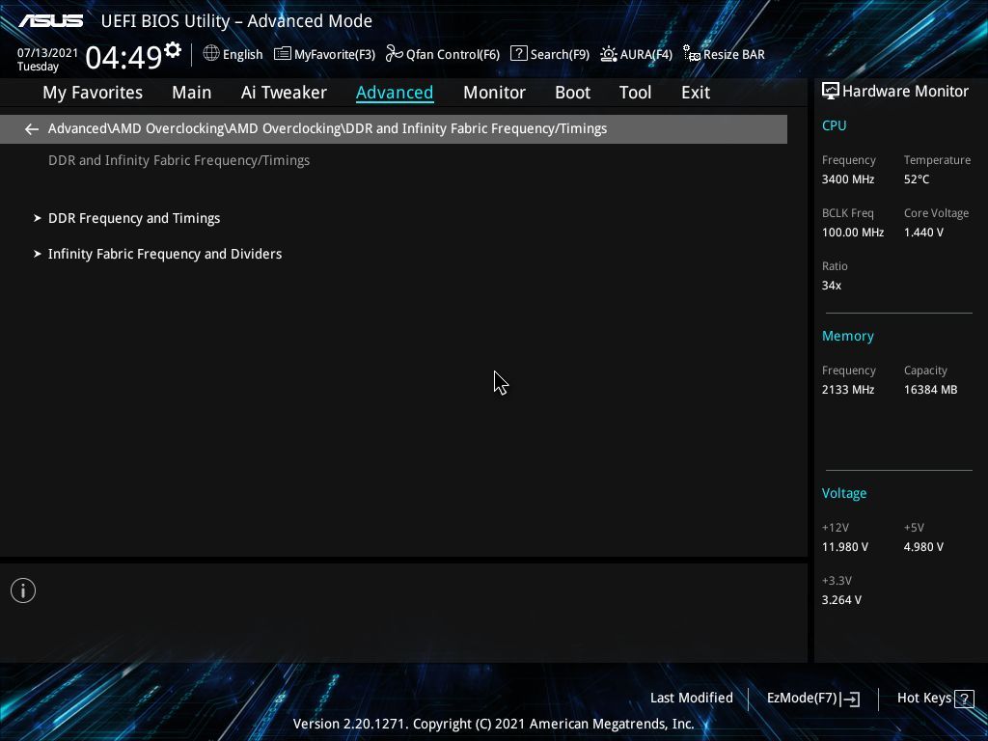Click the Hot Keys question mark box
Screen dimensions: 988x741
964,699
